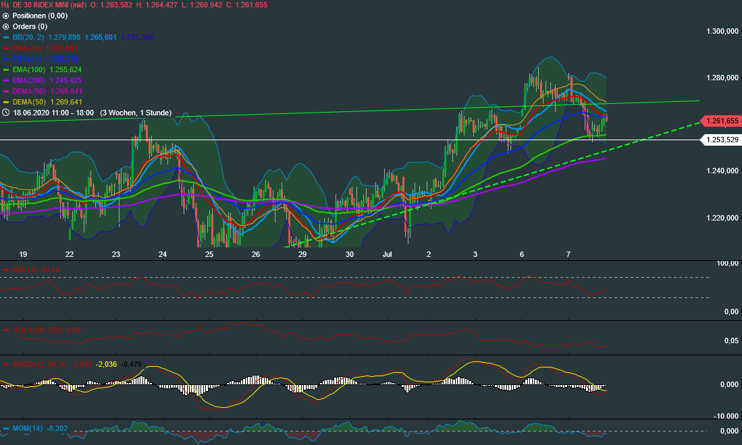
Task: Open the magenta DEMA(50) indicator label
Action: click(29, 91)
